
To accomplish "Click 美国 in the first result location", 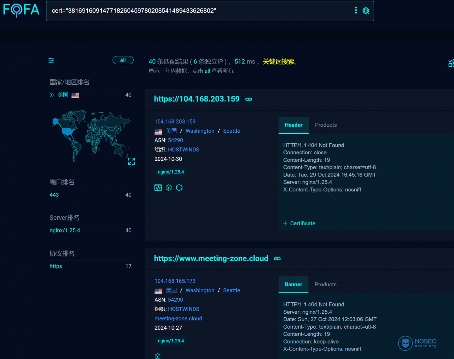I will (171, 131).
